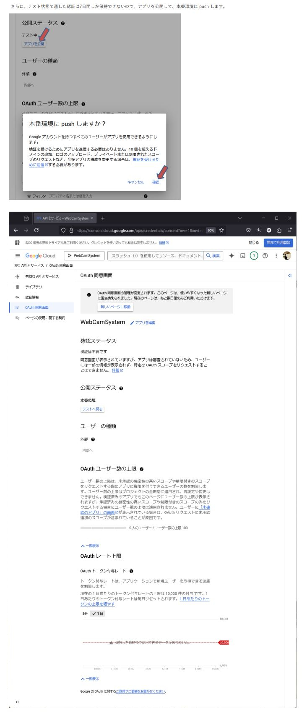Click the browser URL address bar

coord(139,230)
